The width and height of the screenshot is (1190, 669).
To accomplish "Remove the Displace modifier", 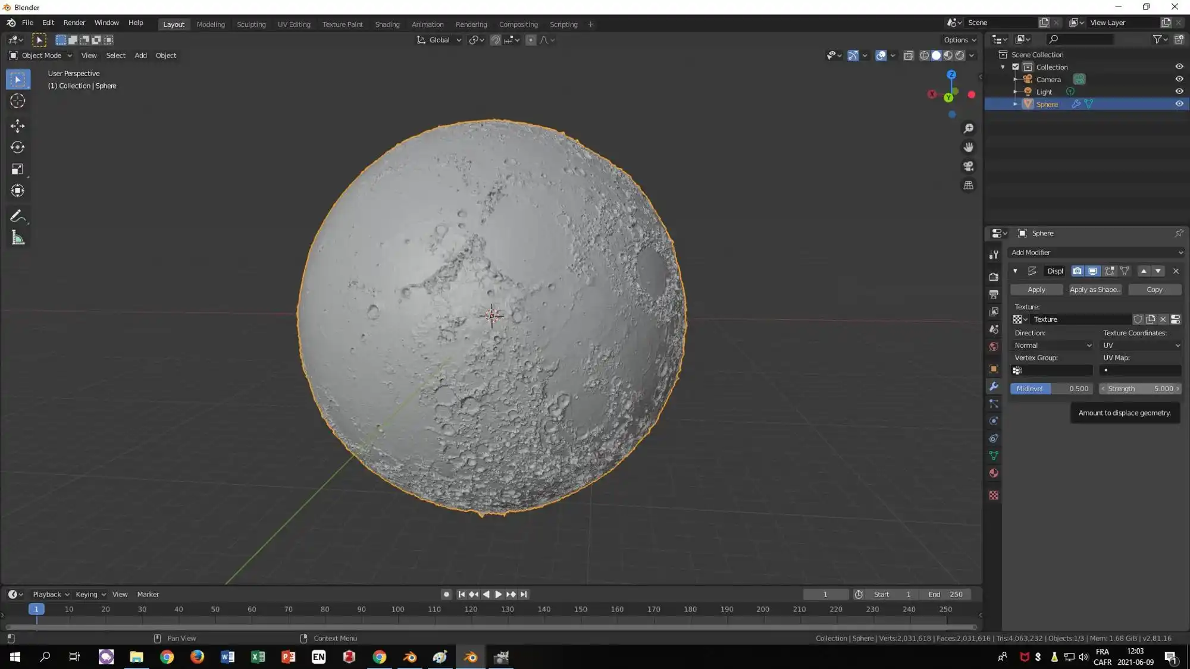I will (x=1176, y=271).
